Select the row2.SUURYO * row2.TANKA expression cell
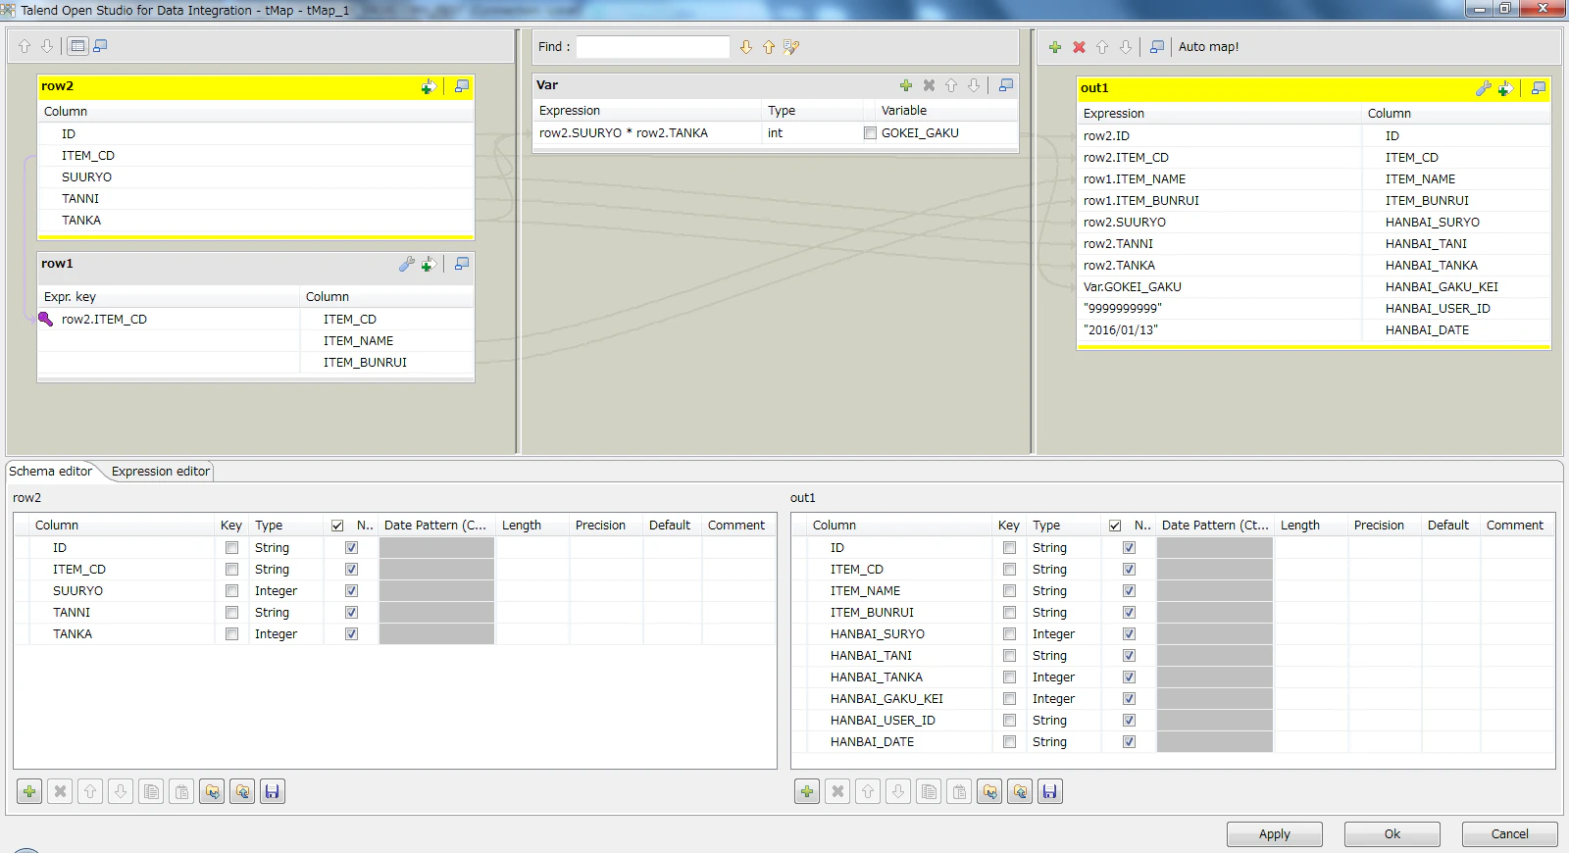Image resolution: width=1569 pixels, height=853 pixels. pos(647,133)
